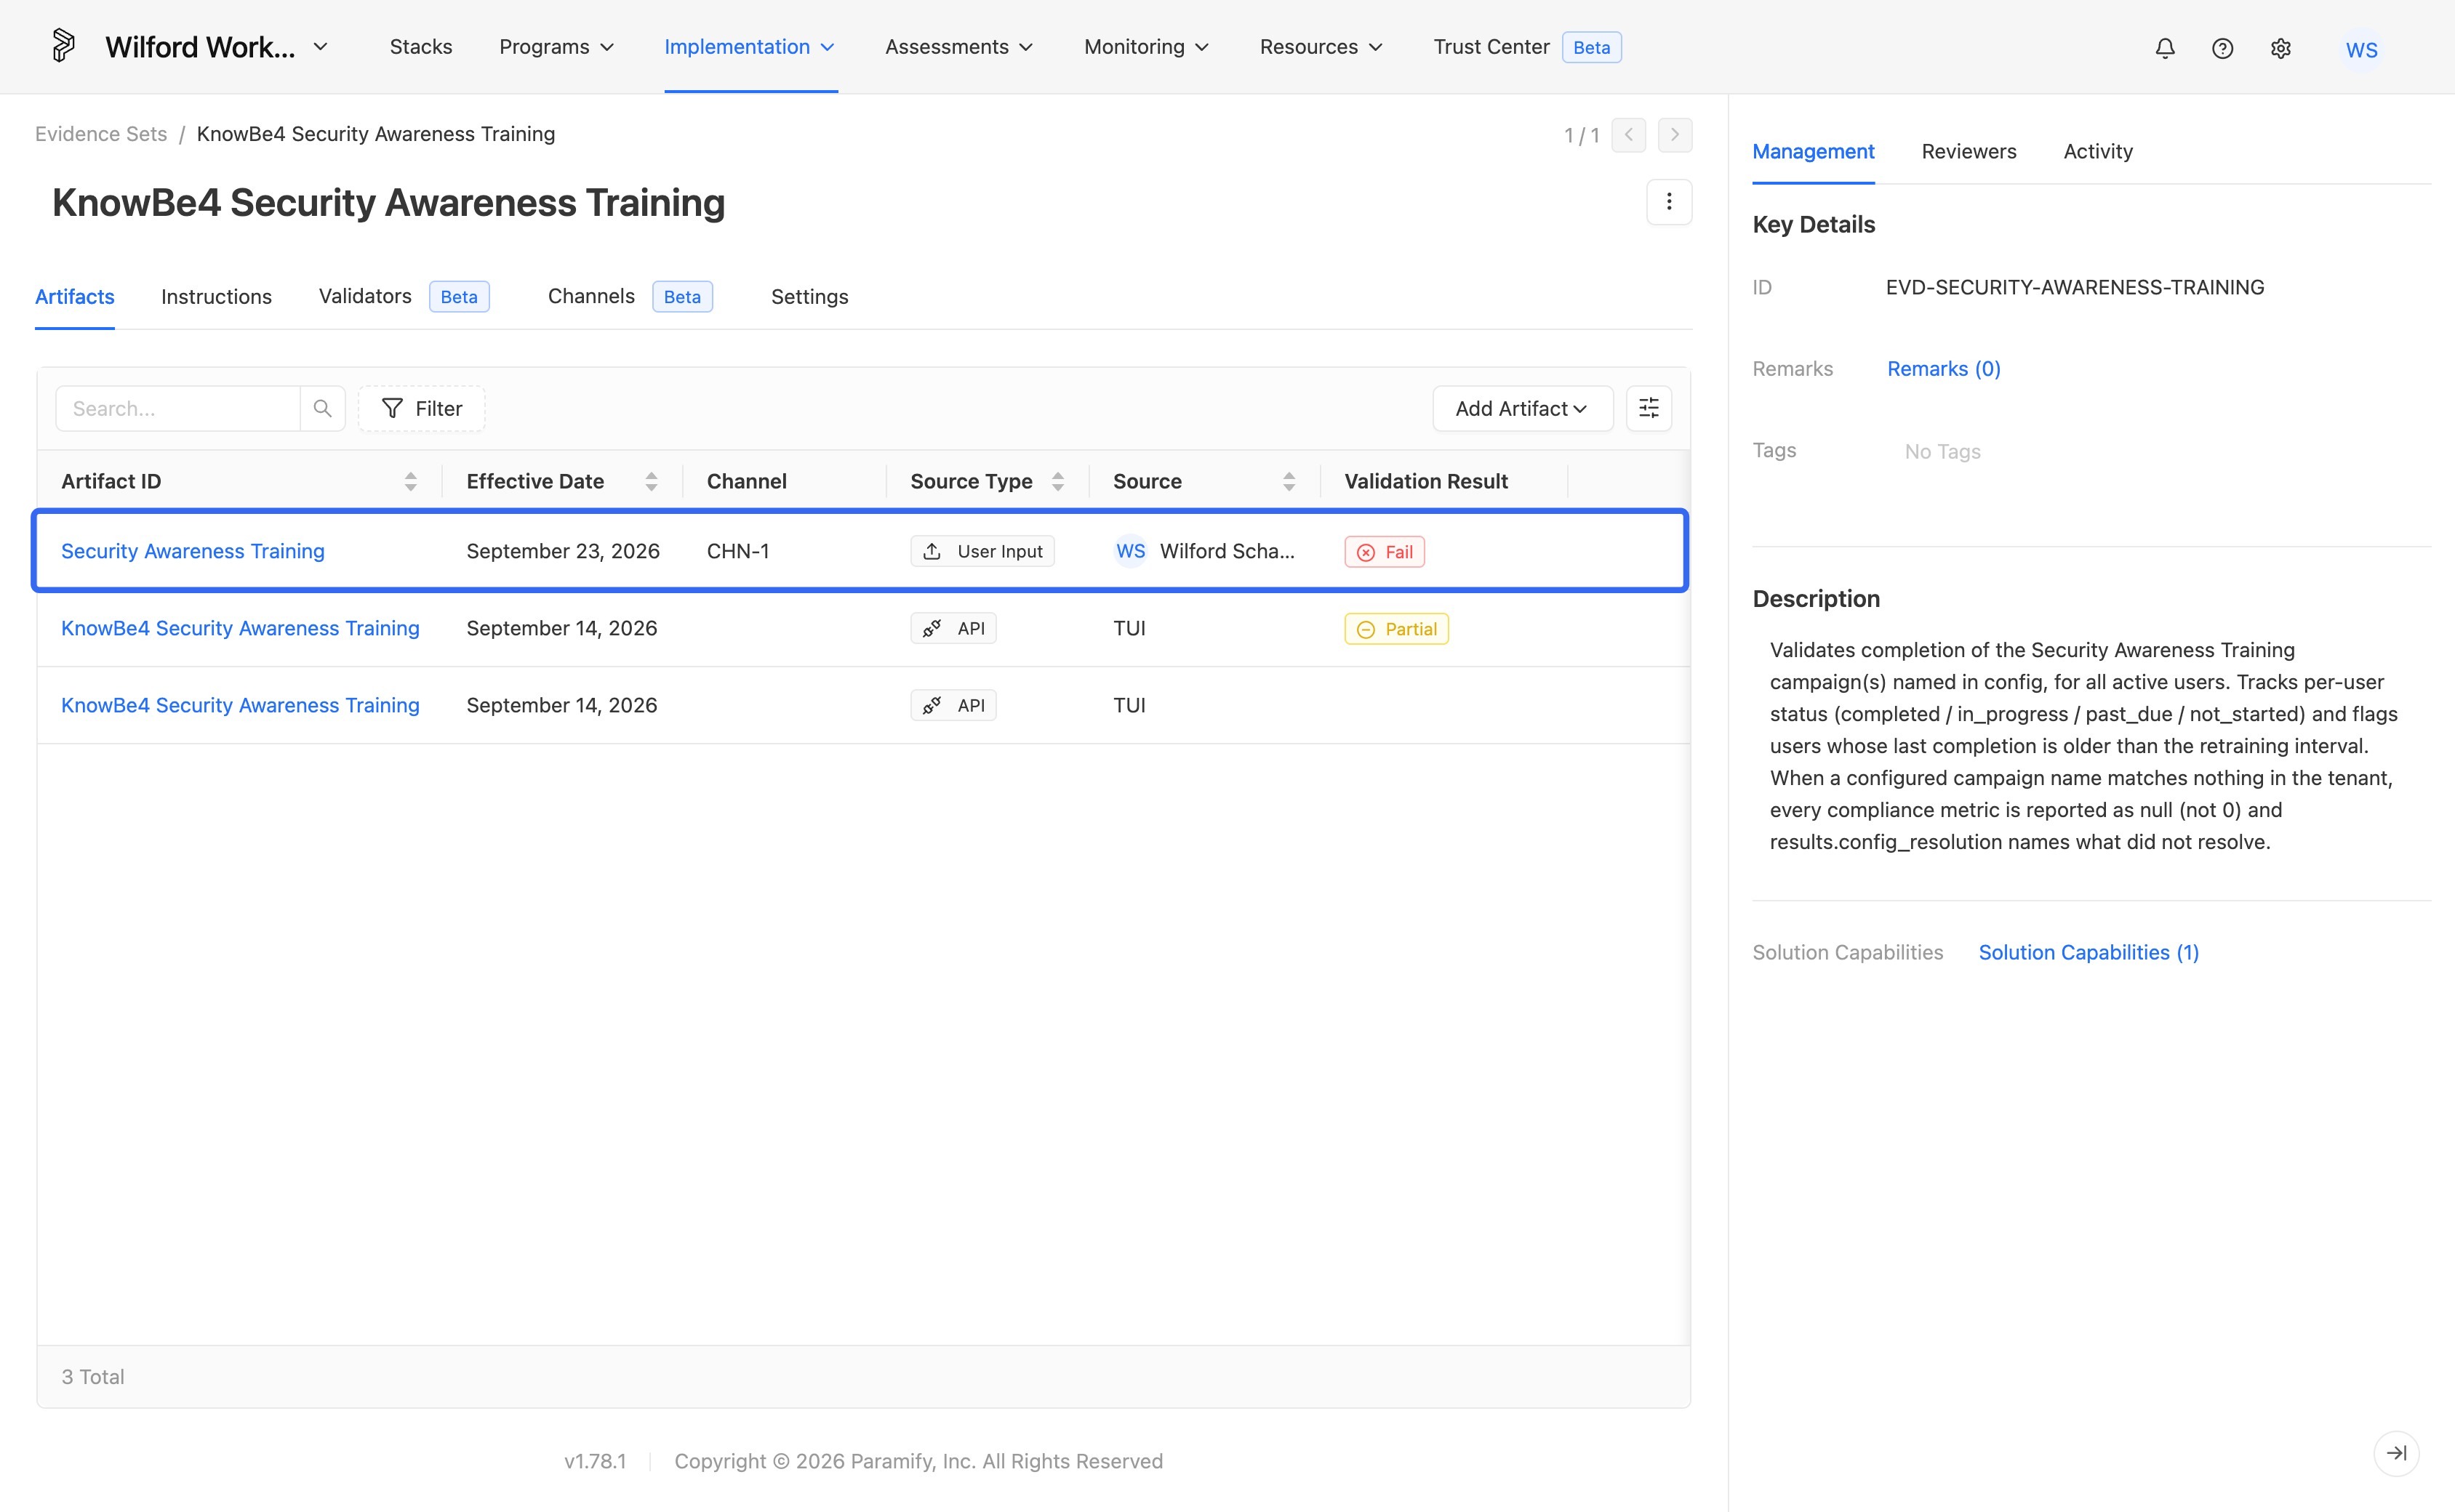Viewport: 2455px width, 1512px height.
Task: Collapse the side panel arrow icon
Action: (x=2396, y=1453)
